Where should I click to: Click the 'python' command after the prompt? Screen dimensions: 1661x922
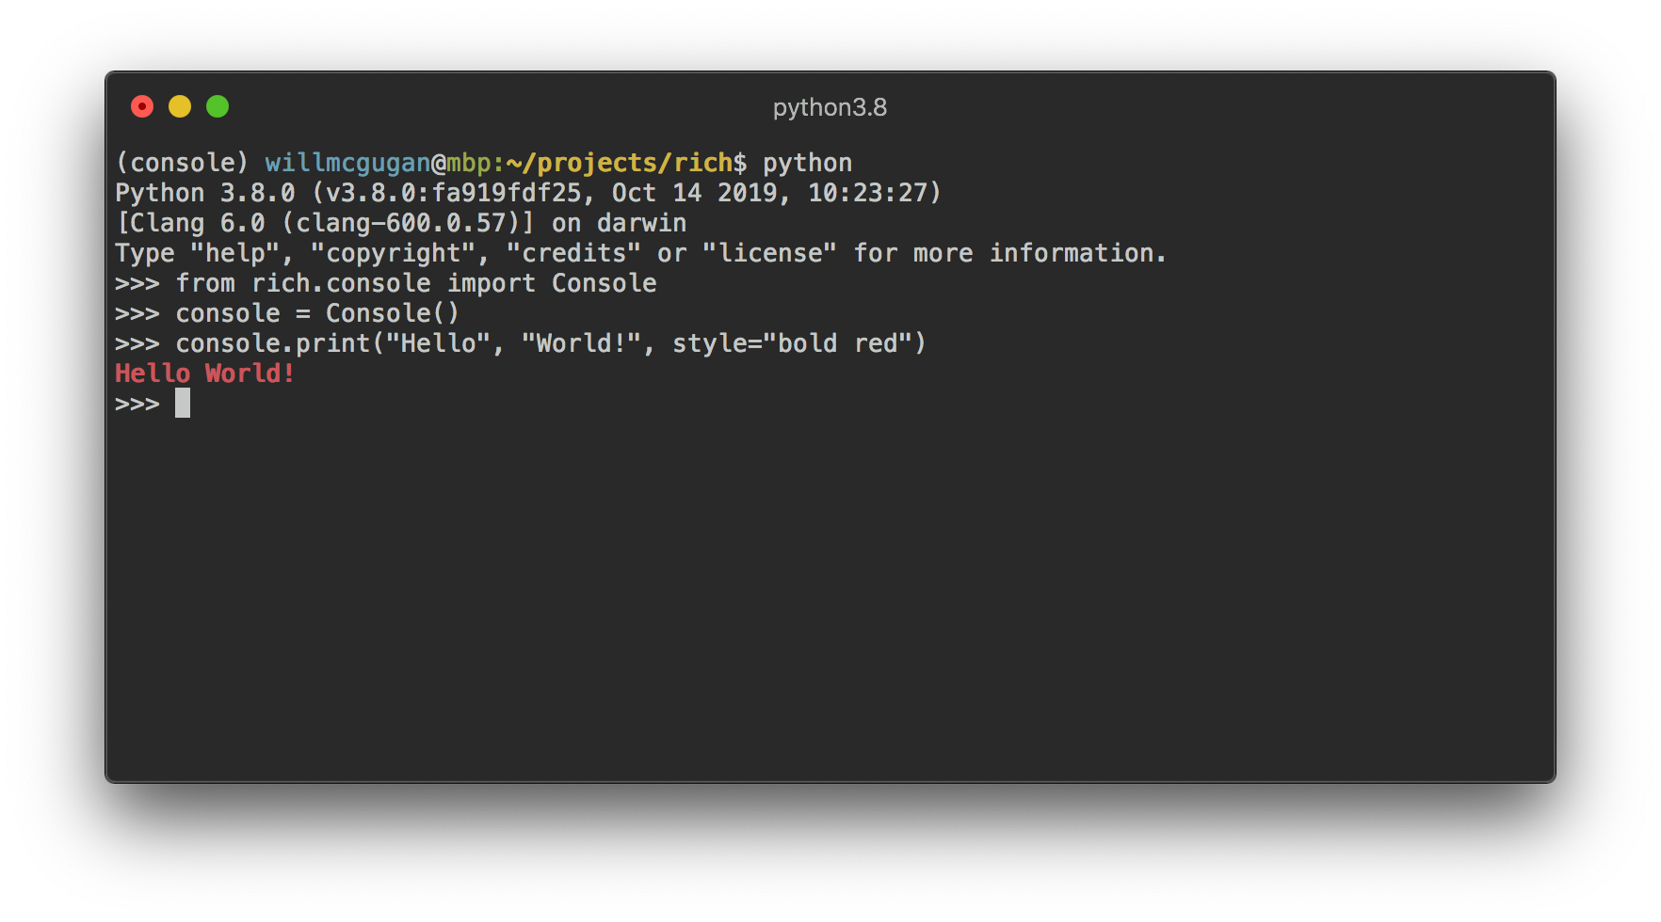[x=806, y=162]
